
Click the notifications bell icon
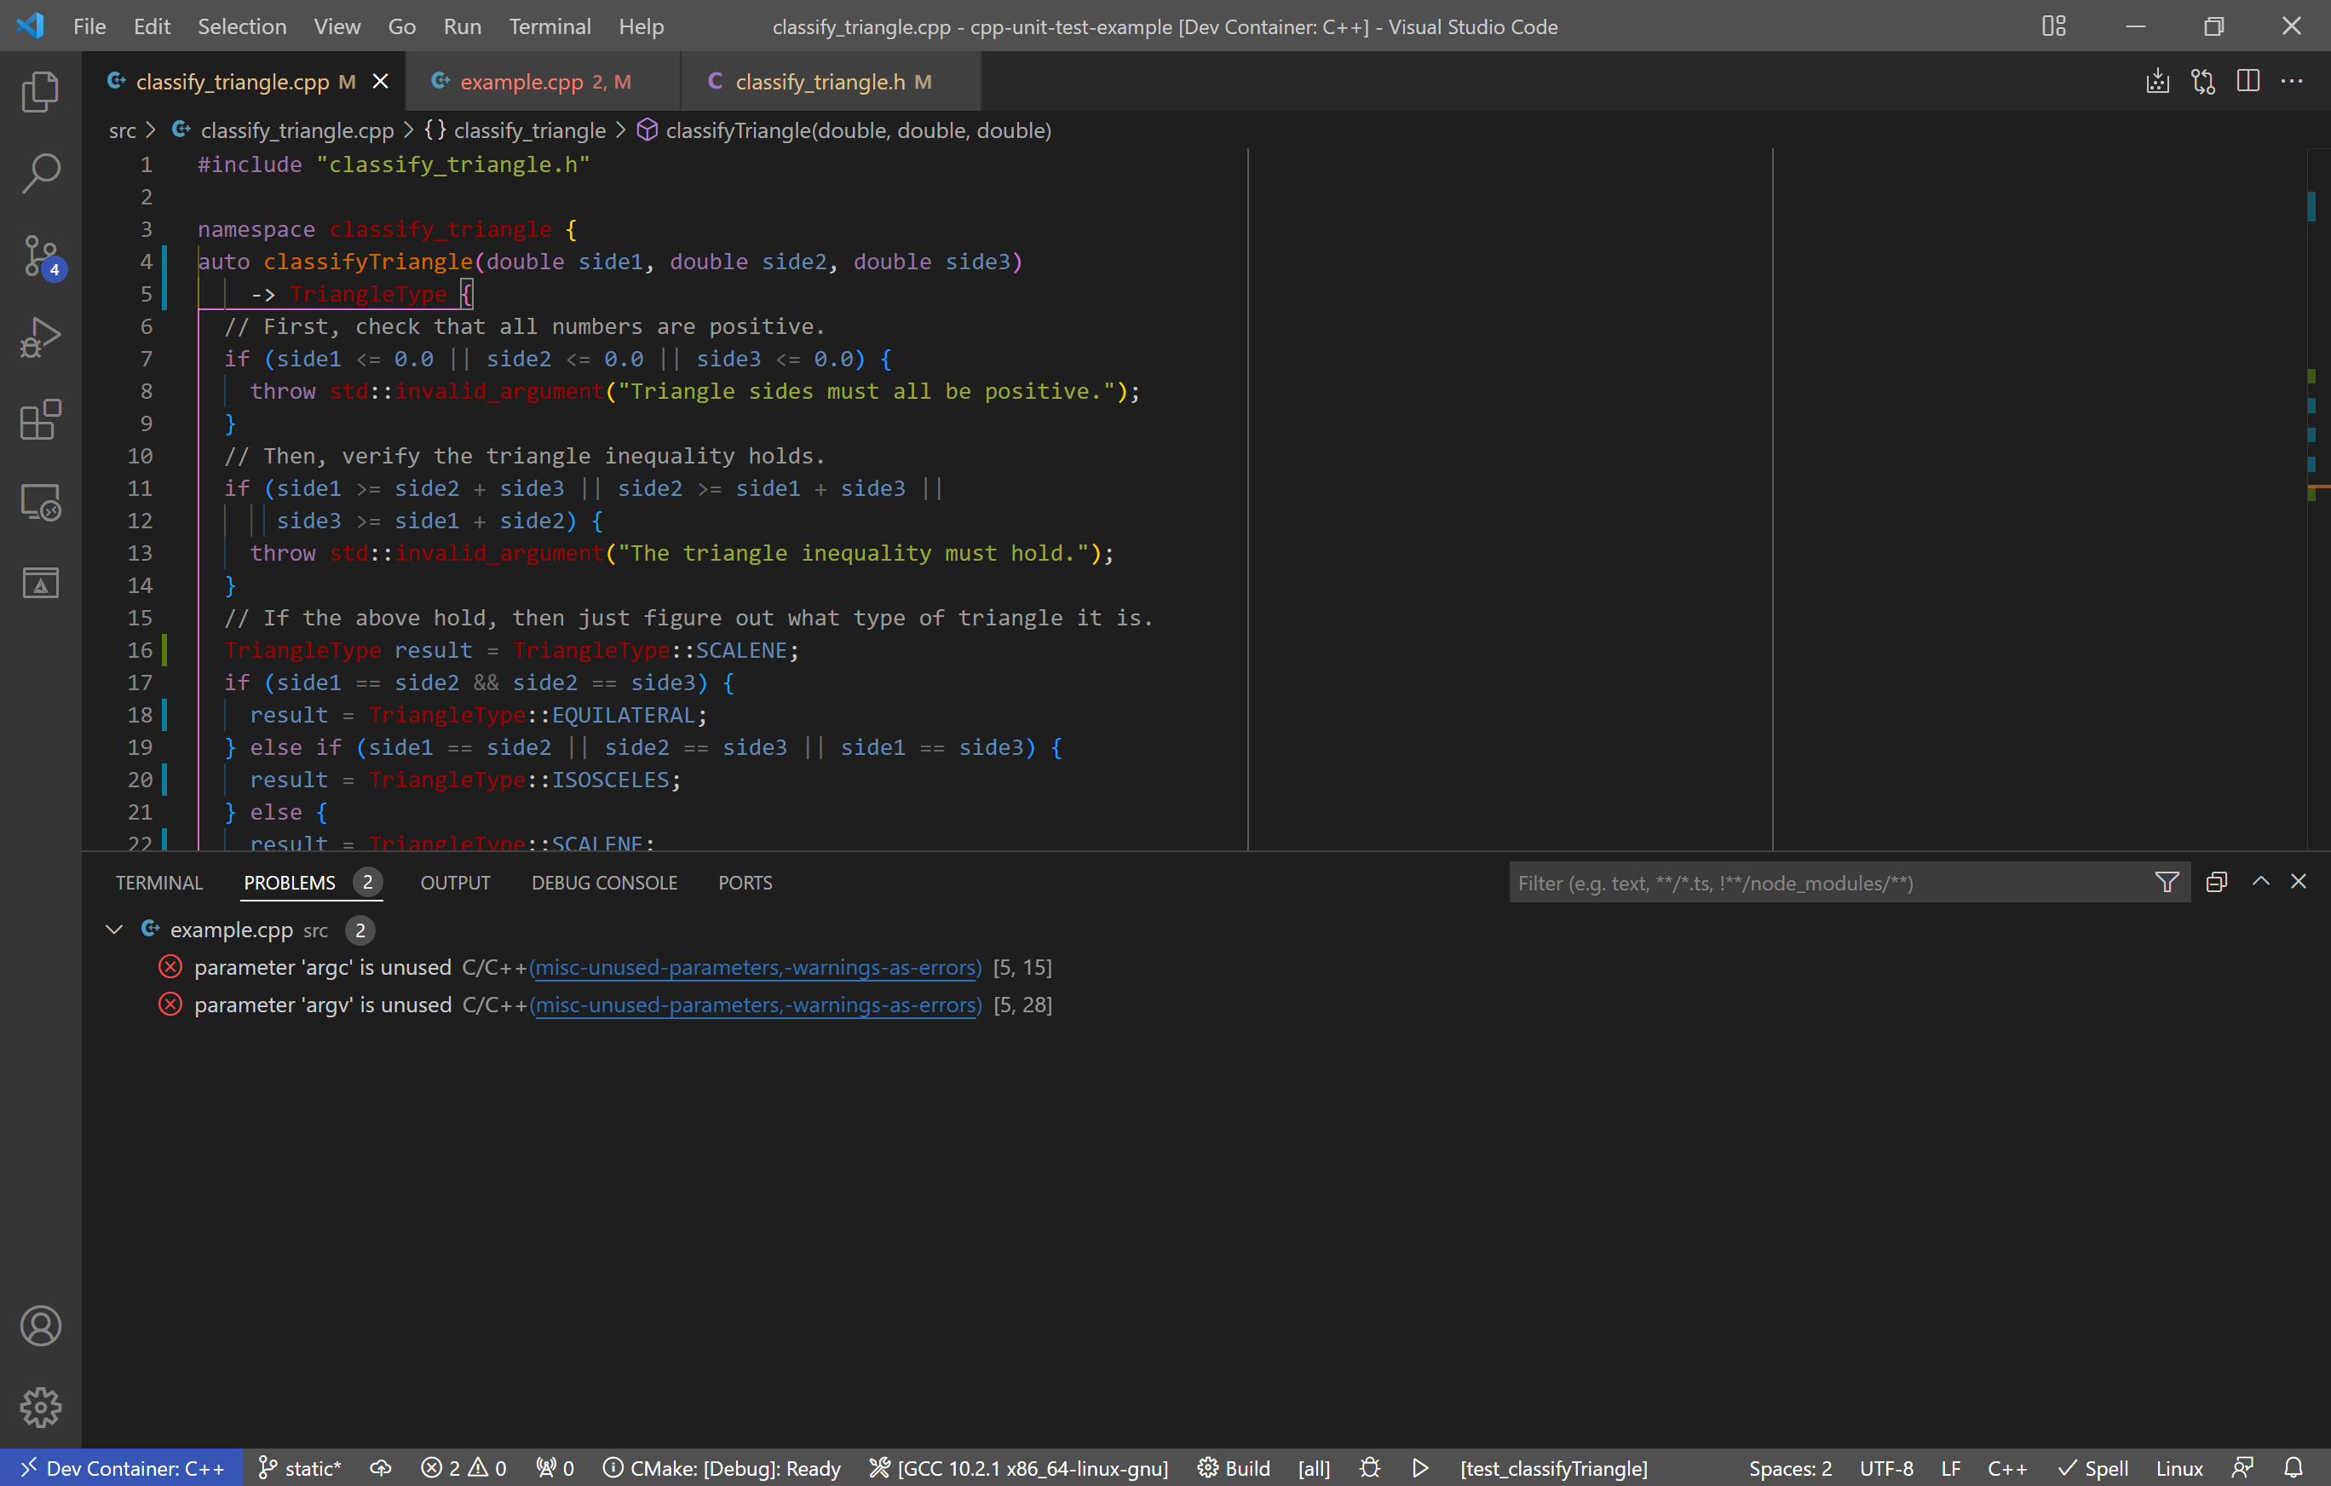coord(2293,1467)
